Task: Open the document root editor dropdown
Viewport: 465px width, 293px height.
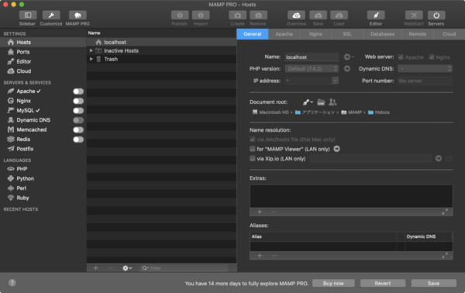Action: pyautogui.click(x=308, y=102)
